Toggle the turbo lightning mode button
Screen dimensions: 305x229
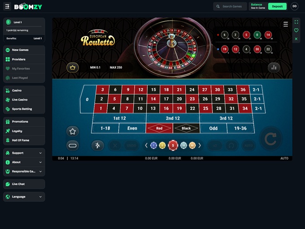(98, 145)
